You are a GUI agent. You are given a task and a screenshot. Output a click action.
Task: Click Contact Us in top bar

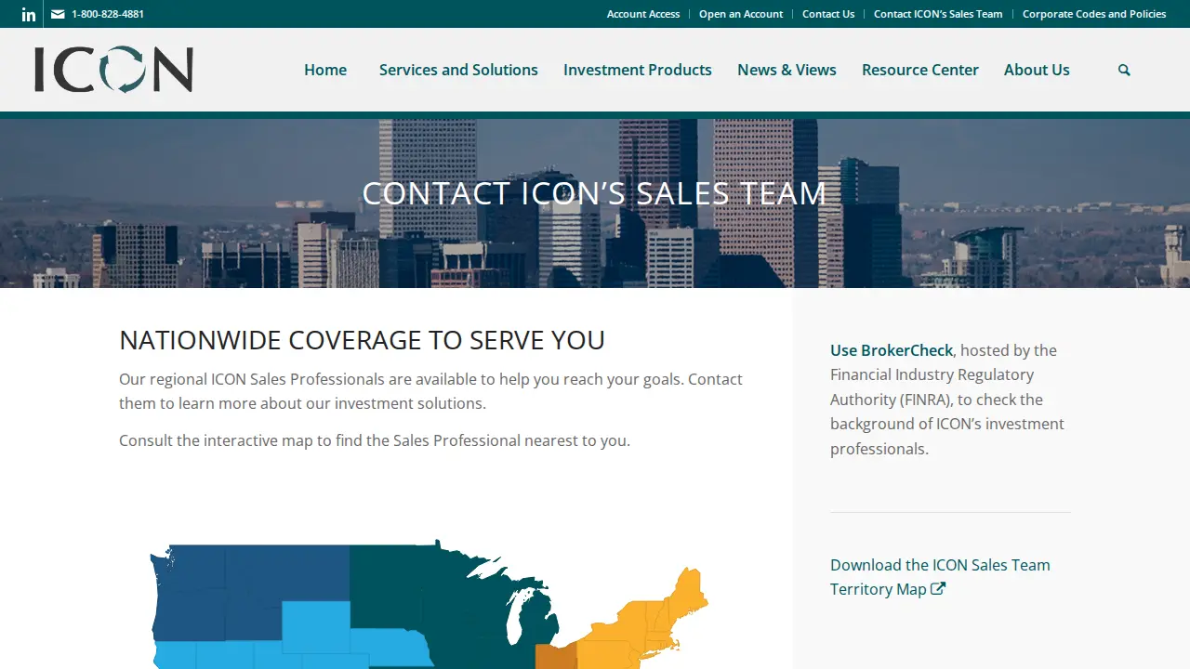tap(828, 14)
